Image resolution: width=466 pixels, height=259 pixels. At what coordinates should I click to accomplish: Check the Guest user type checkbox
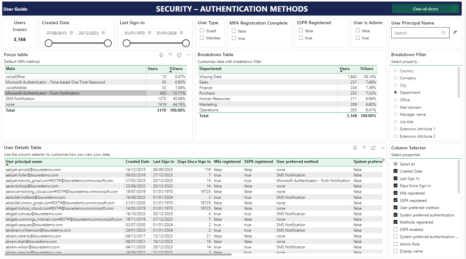coord(202,31)
